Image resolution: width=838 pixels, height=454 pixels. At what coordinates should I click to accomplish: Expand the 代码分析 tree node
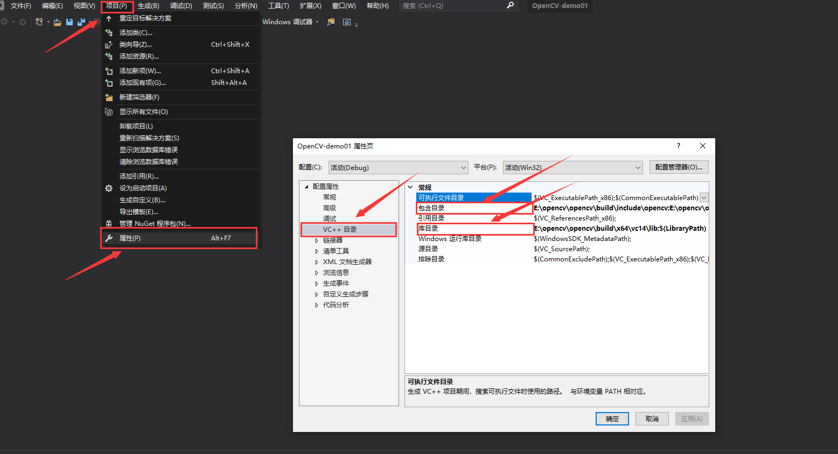tap(317, 305)
